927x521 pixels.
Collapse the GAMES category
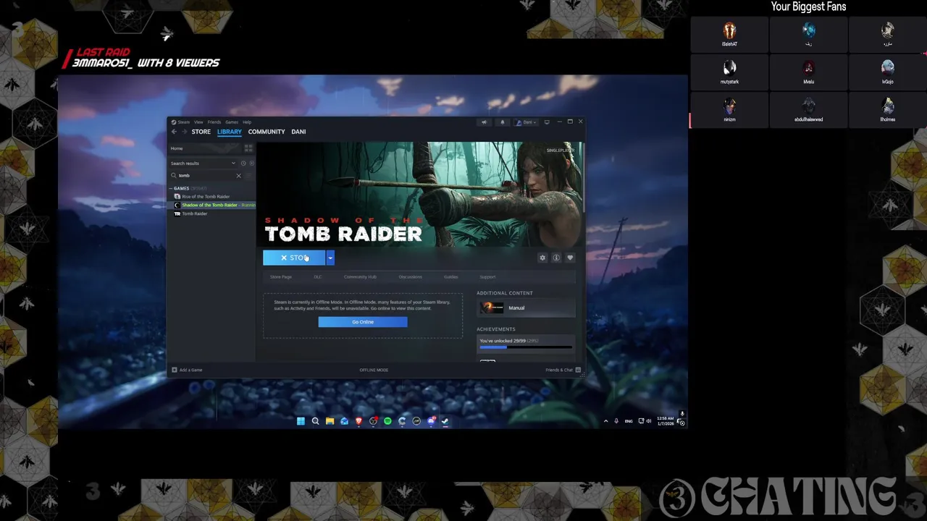click(x=171, y=188)
